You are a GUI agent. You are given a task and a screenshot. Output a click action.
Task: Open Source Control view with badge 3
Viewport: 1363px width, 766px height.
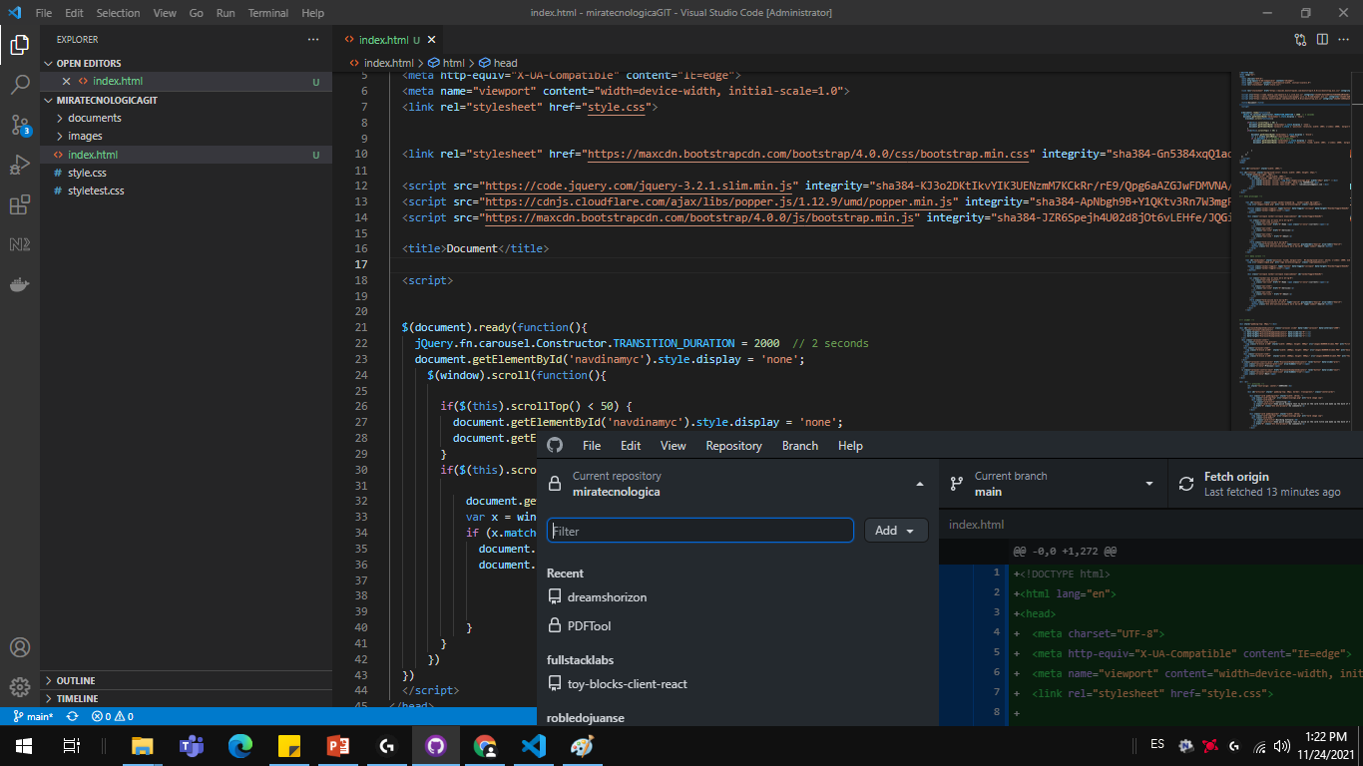[20, 125]
